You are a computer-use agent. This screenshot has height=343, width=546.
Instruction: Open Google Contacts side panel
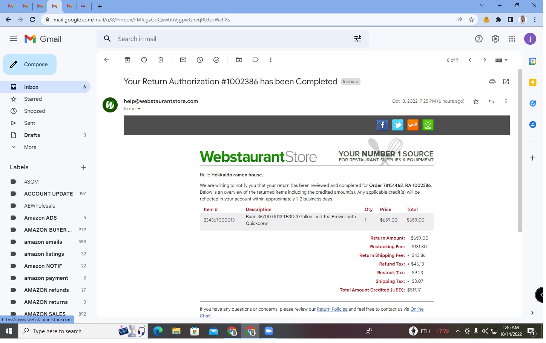click(x=533, y=124)
